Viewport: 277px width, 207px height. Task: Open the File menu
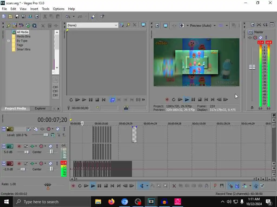[x=4, y=9]
